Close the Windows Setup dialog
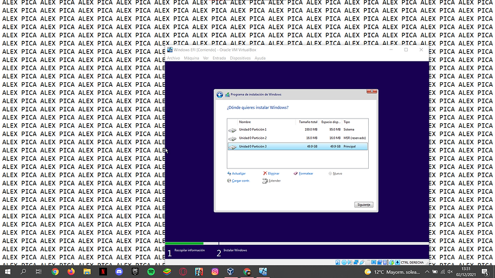495x278 pixels. [372, 91]
